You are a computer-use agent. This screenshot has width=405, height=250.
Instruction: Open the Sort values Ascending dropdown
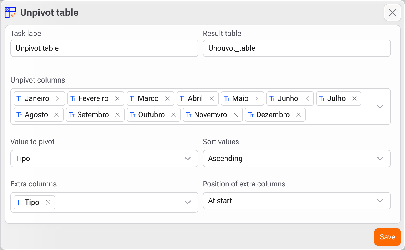[x=380, y=159]
